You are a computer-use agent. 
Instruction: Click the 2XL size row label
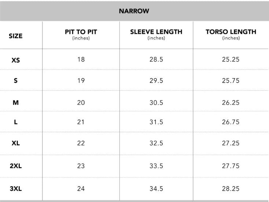click(15, 166)
